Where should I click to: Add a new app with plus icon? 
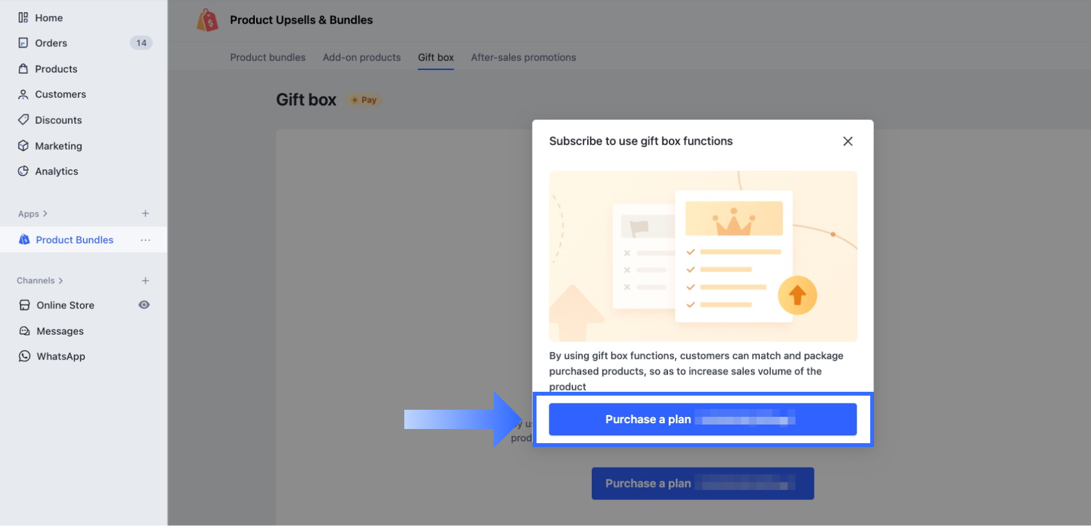click(x=146, y=213)
